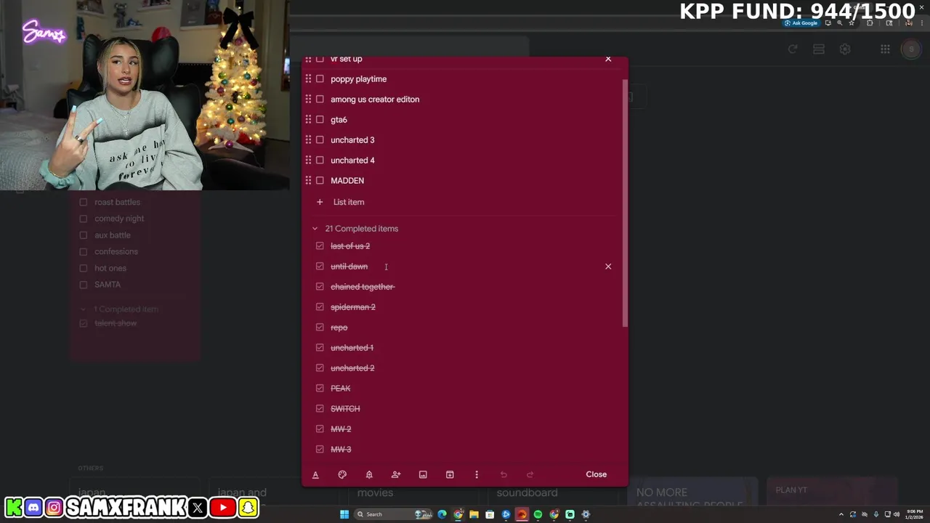Mark 'uncharted 3' as completed

coord(320,139)
